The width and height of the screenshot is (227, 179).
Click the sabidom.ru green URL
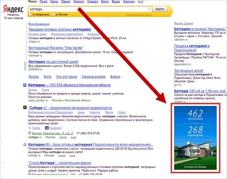pos(181,40)
